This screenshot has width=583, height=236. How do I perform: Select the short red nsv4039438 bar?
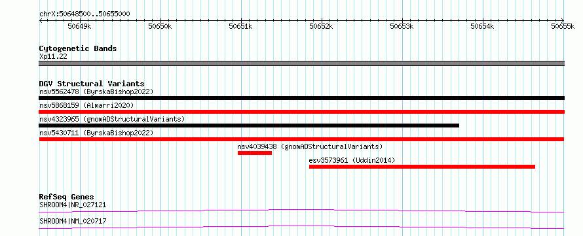[x=255, y=153]
